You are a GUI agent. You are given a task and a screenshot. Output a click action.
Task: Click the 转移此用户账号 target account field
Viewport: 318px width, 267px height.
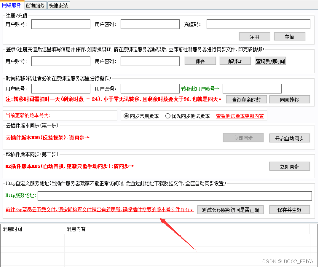coord(252,88)
